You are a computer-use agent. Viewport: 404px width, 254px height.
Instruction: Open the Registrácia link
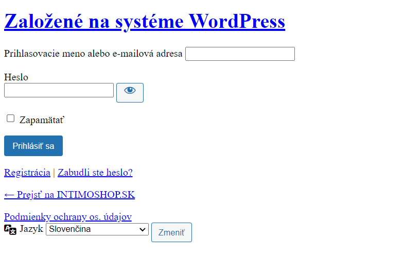[x=27, y=173]
